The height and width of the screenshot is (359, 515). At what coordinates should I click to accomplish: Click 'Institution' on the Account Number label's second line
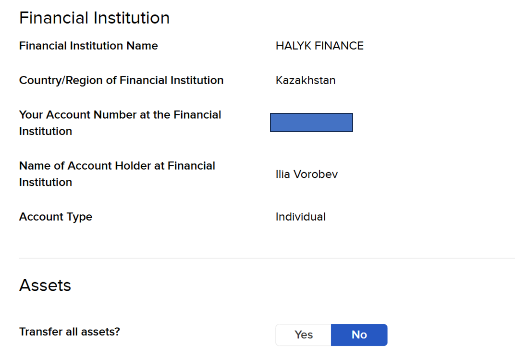46,131
